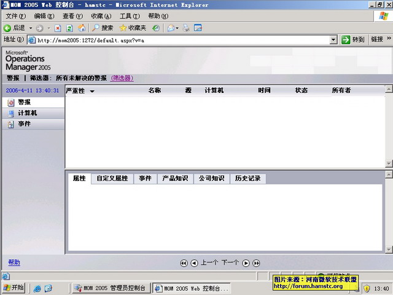Image resolution: width=393 pixels, height=295 pixels.
Task: Switch to the 历史记录 tab
Action: tap(247, 179)
